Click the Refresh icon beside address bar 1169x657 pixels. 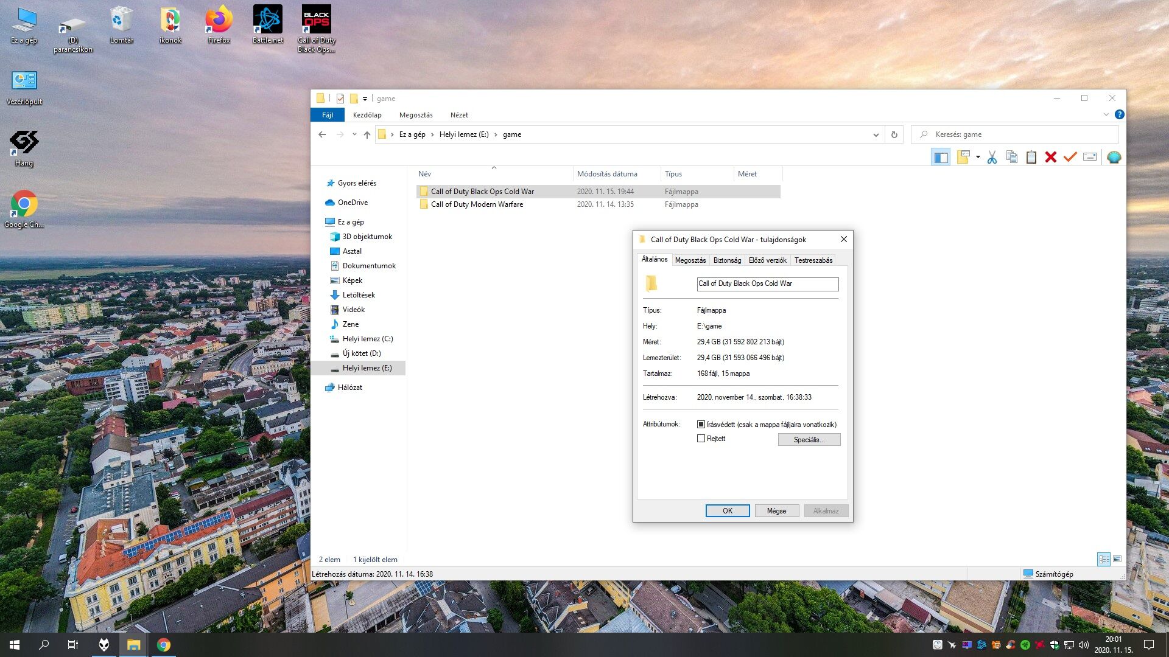pos(894,134)
